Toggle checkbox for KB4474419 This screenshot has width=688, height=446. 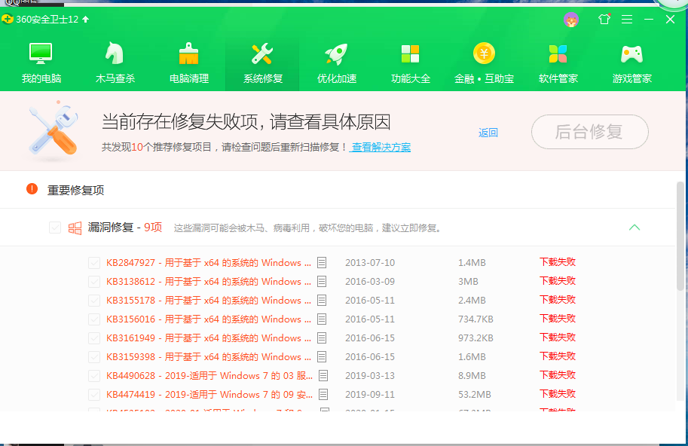point(94,395)
